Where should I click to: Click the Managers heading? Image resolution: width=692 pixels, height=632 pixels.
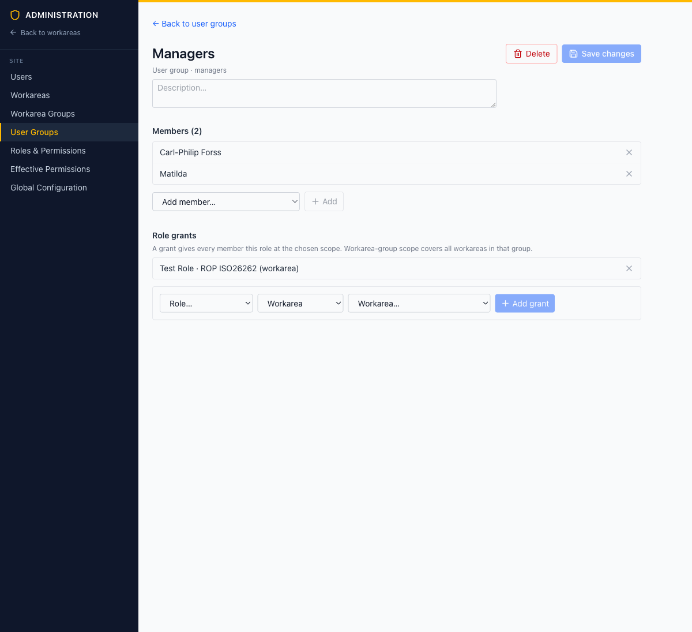pyautogui.click(x=183, y=54)
